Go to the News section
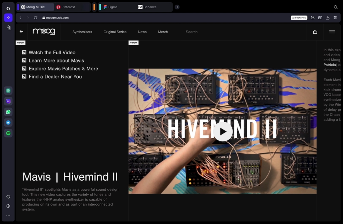 142,32
